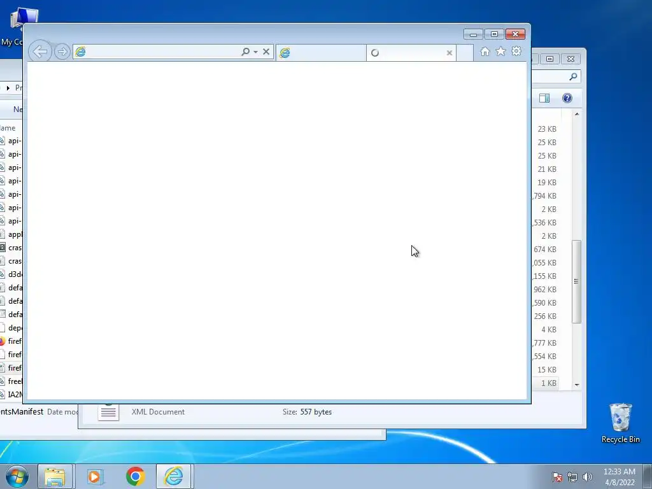Go forward in Internet Explorer
Viewport: 652px width, 489px height.
(62, 52)
